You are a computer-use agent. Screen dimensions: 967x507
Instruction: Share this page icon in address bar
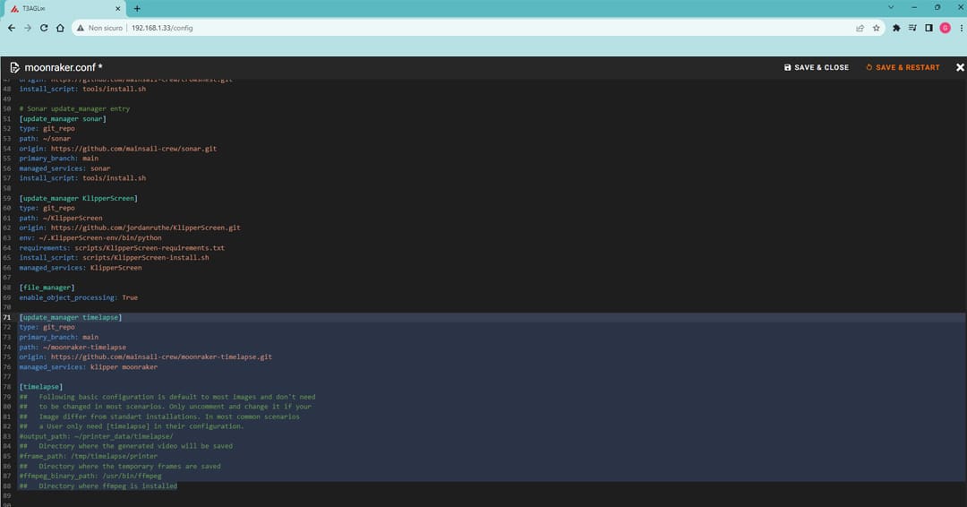pos(860,28)
